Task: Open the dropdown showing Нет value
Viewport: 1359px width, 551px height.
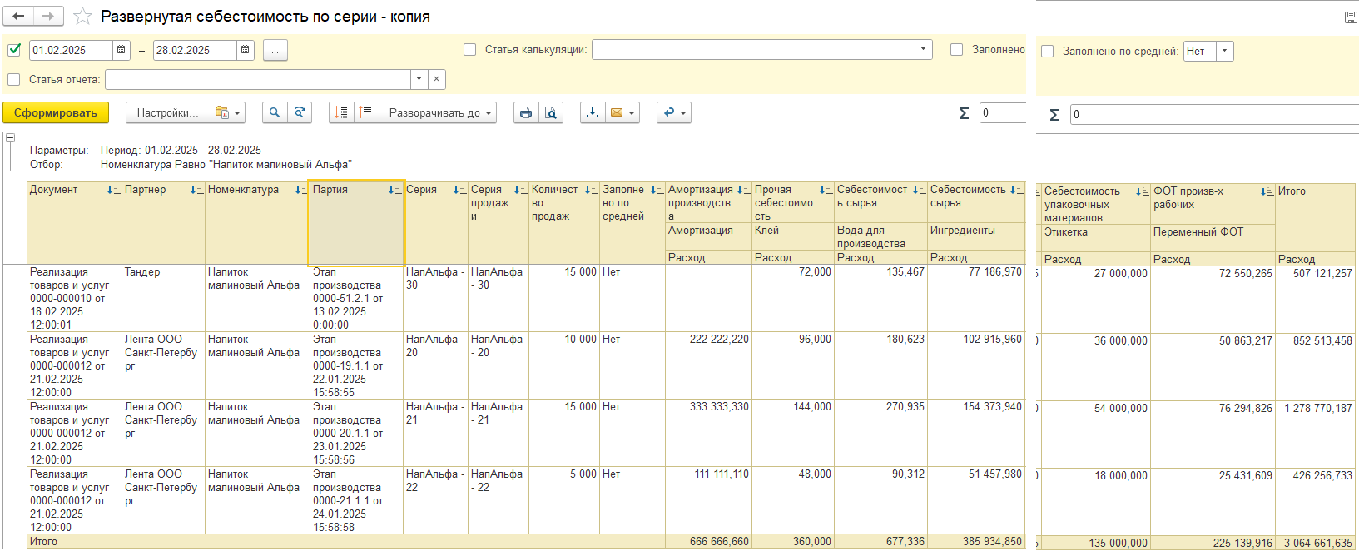Action: click(1224, 51)
